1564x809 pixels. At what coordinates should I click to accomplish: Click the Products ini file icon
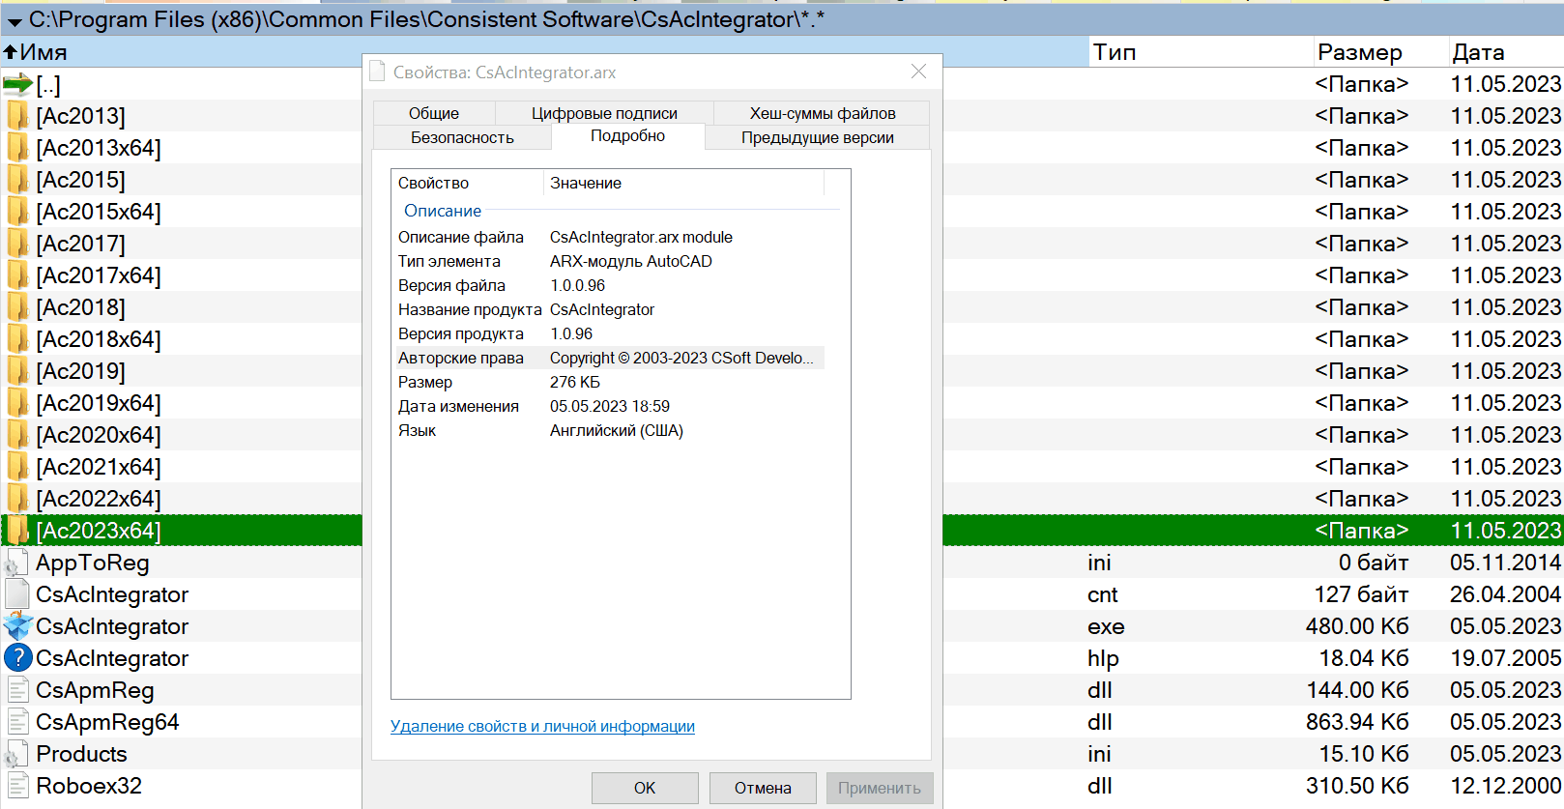click(x=16, y=754)
